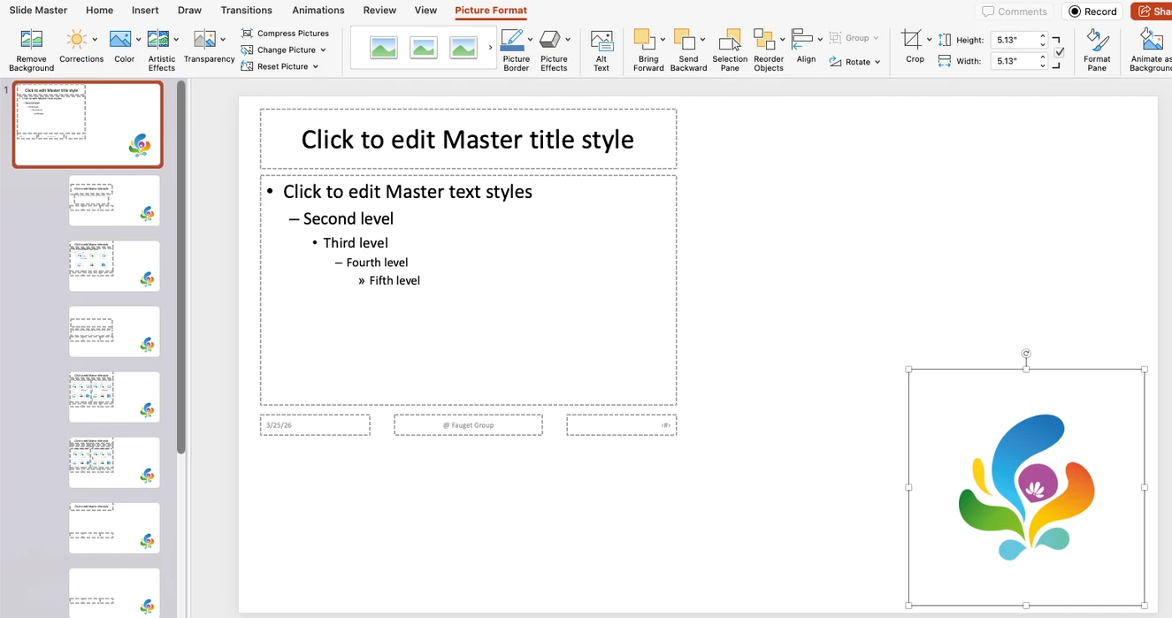The width and height of the screenshot is (1172, 618).
Task: Click Compress Pictures
Action: coord(285,32)
